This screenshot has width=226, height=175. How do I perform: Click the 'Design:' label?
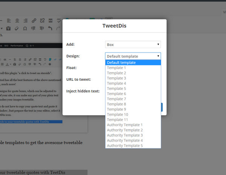(x=73, y=56)
